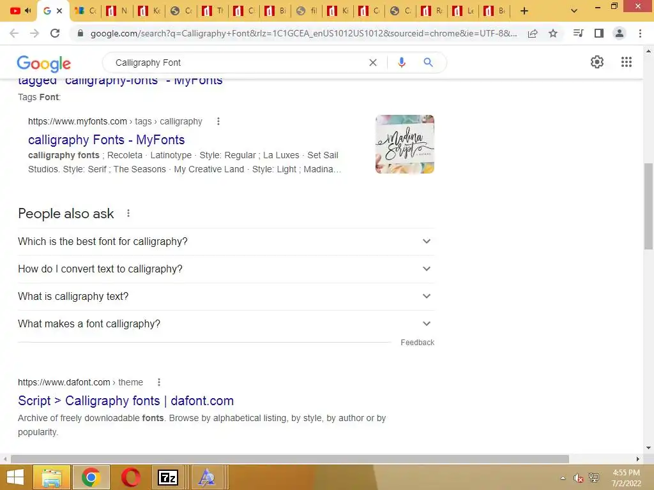Go back to the previous page
Screen dimensions: 654x490
(14, 33)
